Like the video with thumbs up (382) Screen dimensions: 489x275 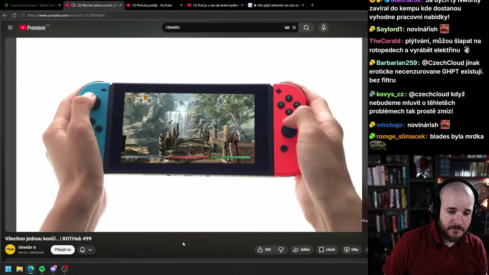click(264, 250)
